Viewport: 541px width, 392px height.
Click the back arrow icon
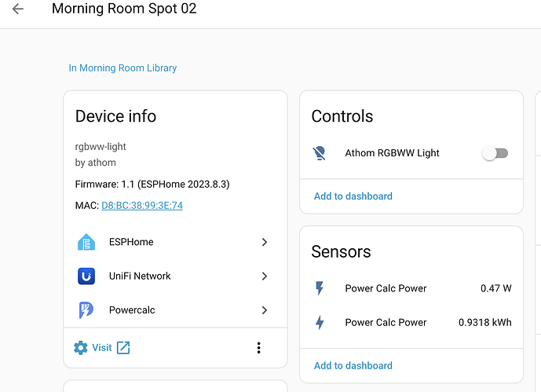17,9
